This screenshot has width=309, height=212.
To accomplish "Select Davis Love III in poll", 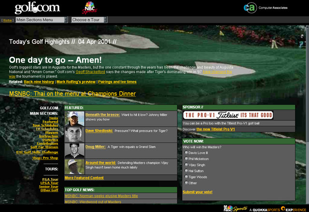I will (186, 153).
